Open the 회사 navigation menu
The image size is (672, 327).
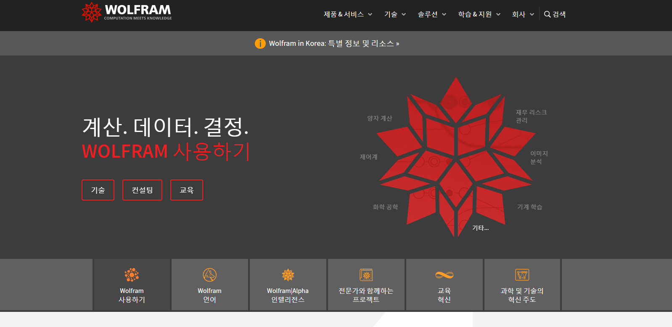(x=519, y=14)
